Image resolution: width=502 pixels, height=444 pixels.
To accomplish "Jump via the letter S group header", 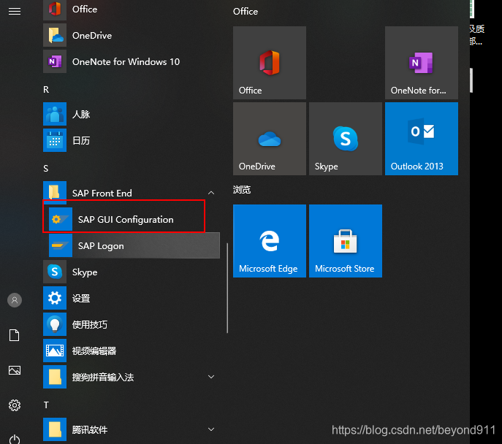I will pyautogui.click(x=46, y=169).
